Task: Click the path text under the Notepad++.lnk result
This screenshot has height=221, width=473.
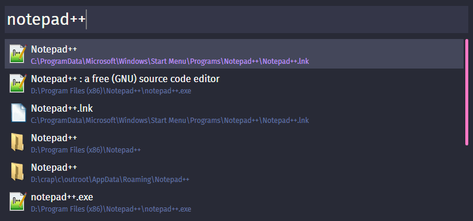Action: (170, 121)
